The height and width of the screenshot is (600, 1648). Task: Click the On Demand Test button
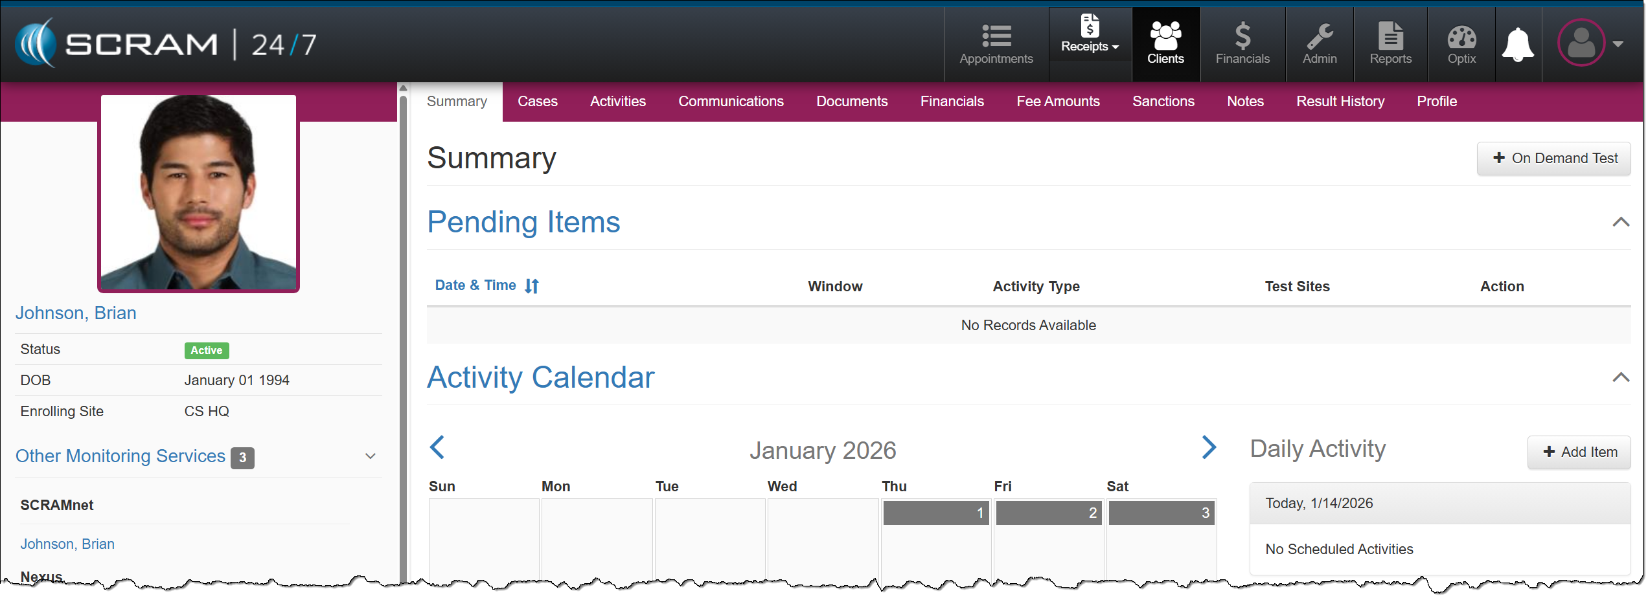pyautogui.click(x=1553, y=159)
